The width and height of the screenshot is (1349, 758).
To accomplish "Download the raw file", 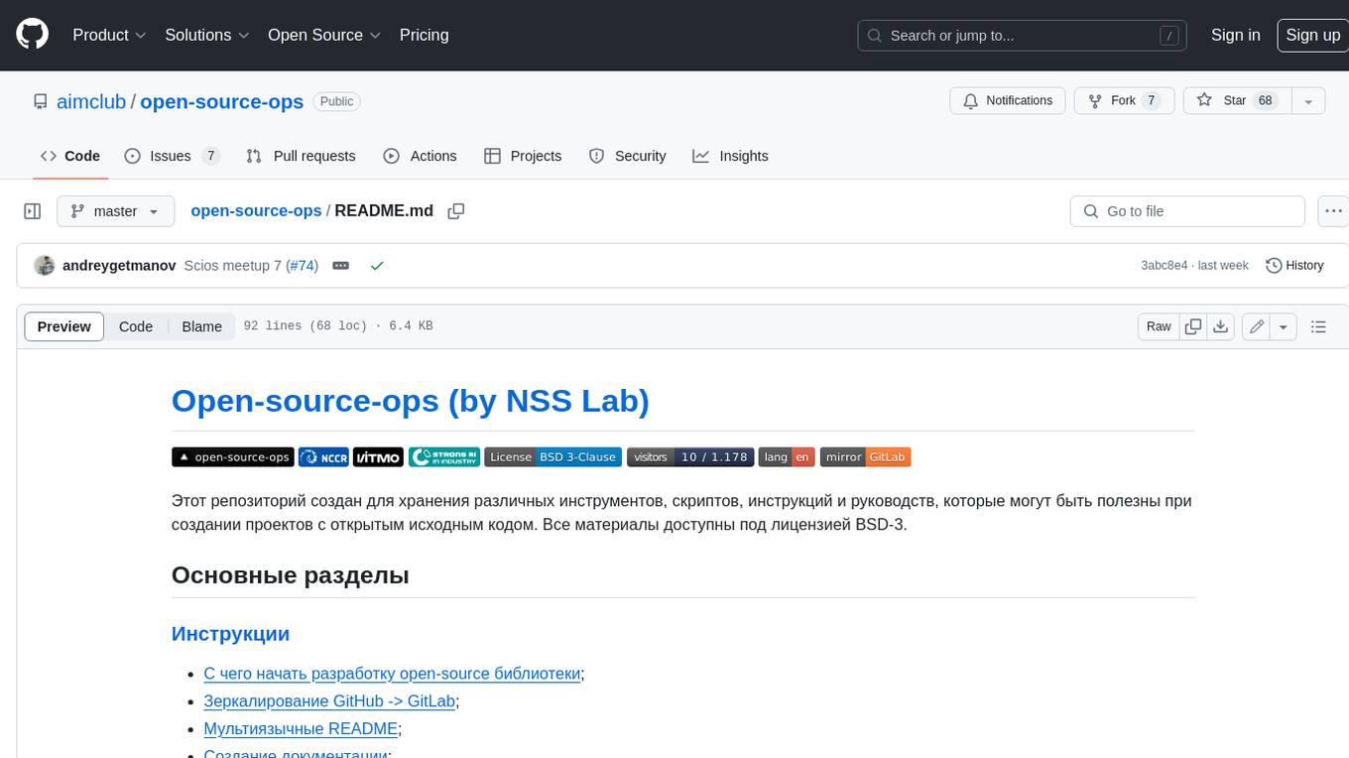I will [x=1221, y=326].
